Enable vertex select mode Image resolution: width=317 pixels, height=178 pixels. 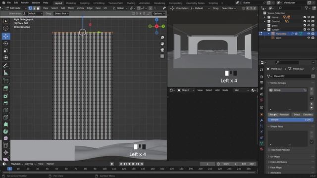(30, 8)
